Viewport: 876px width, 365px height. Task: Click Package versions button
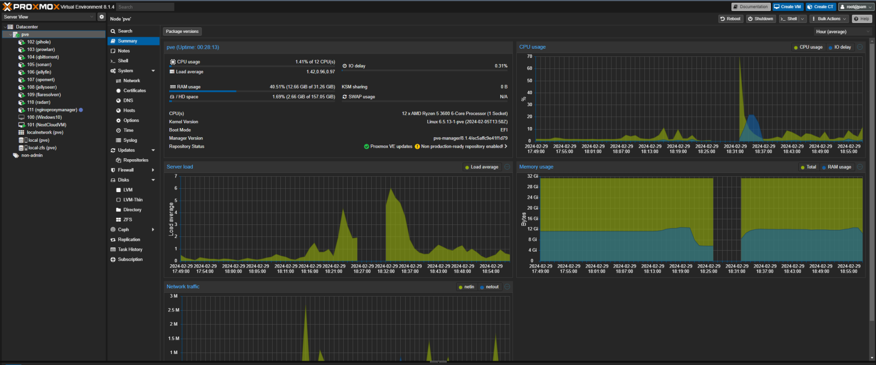[182, 32]
